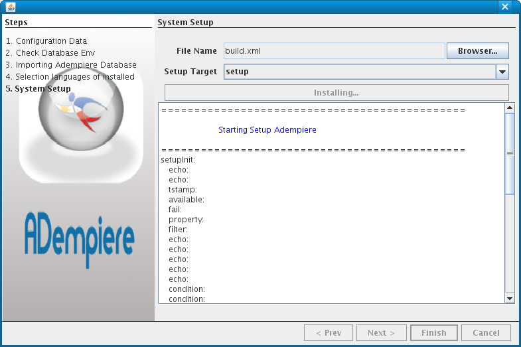Click the property: log line
The height and width of the screenshot is (347, 521).
(186, 220)
